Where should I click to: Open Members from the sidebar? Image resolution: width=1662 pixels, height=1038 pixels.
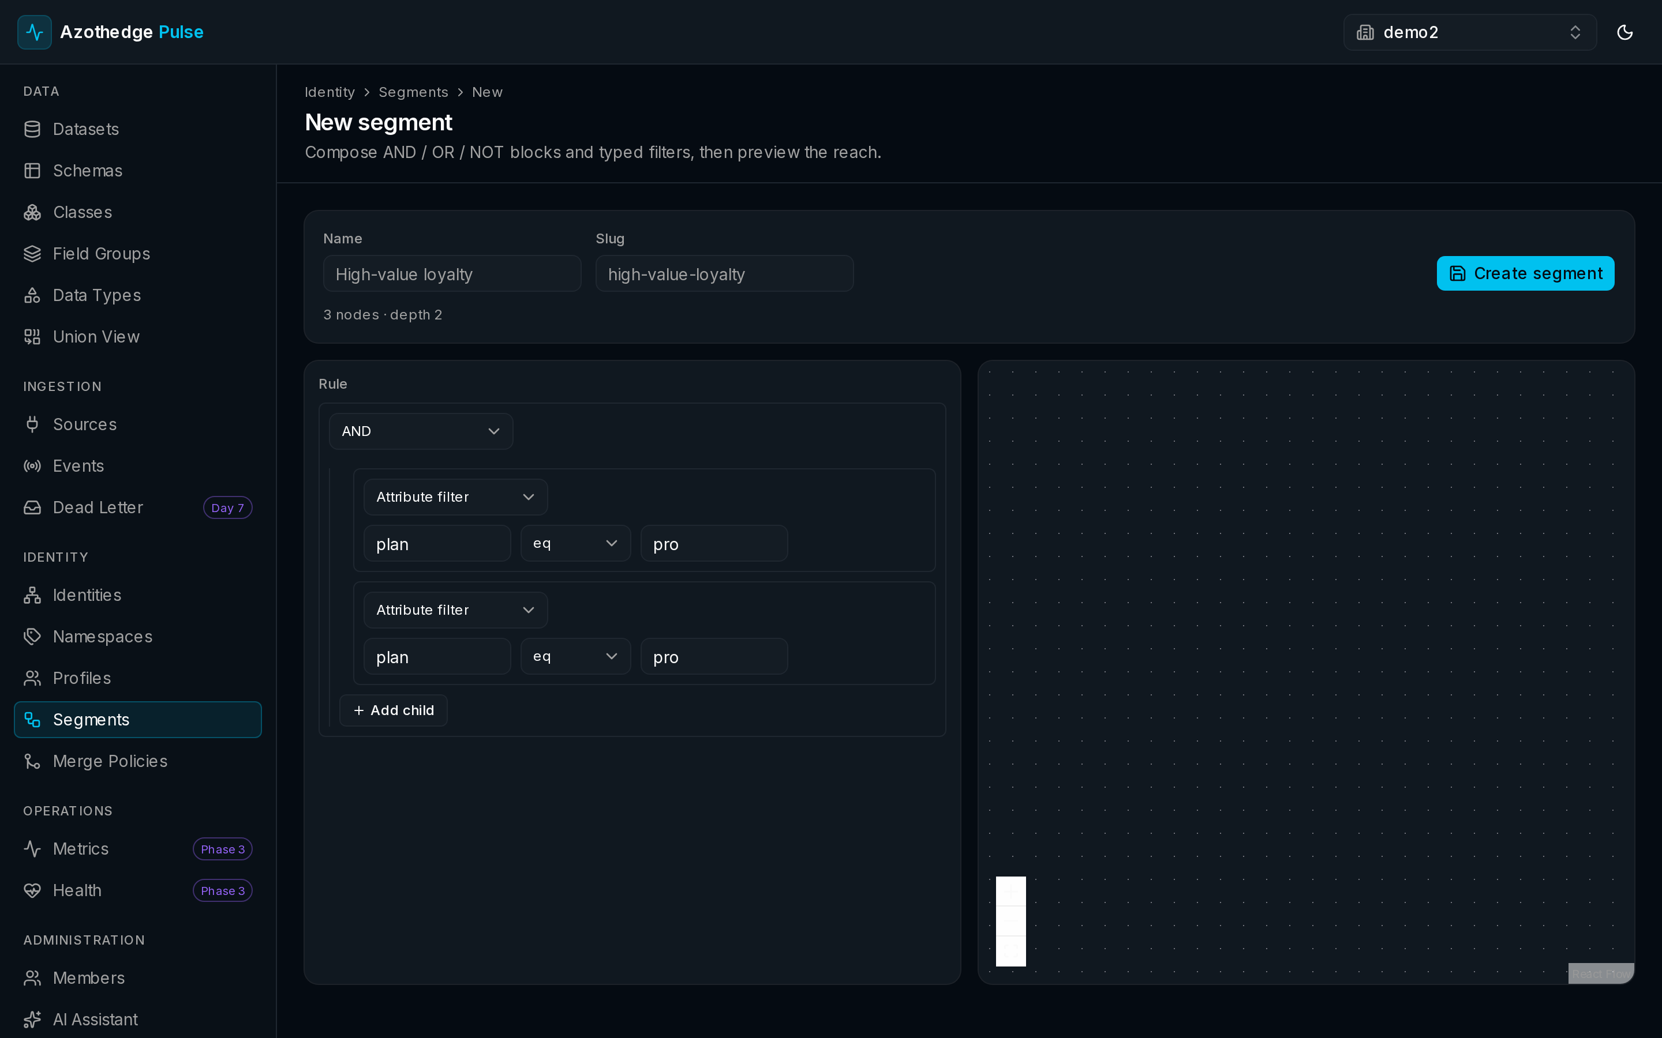click(x=137, y=978)
